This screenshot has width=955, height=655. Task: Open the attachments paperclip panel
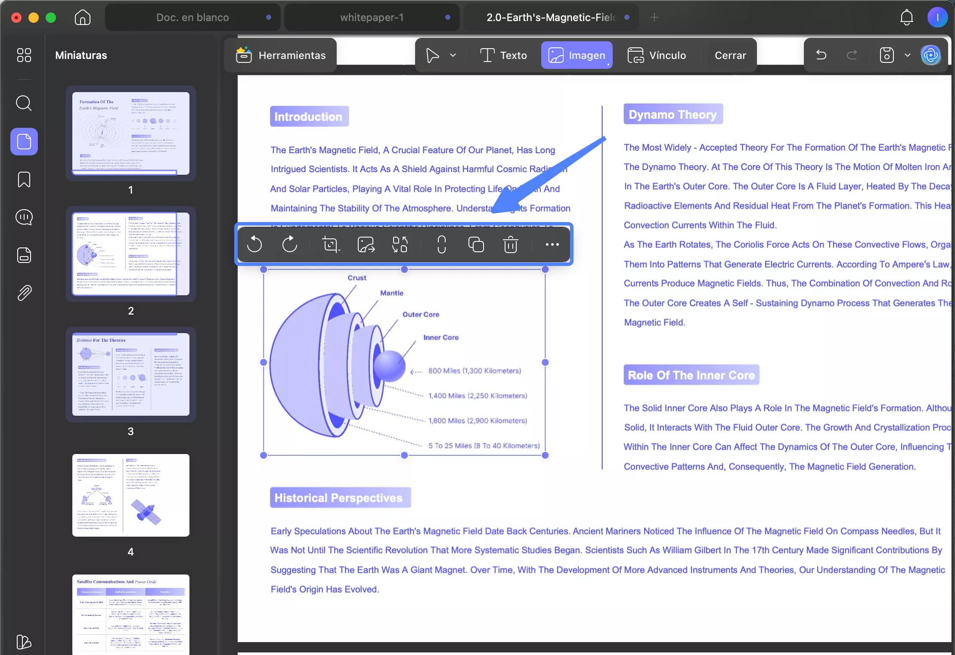click(24, 293)
